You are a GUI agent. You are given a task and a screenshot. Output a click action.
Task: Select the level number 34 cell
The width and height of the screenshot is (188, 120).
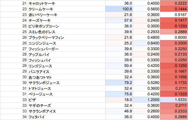click(24, 117)
